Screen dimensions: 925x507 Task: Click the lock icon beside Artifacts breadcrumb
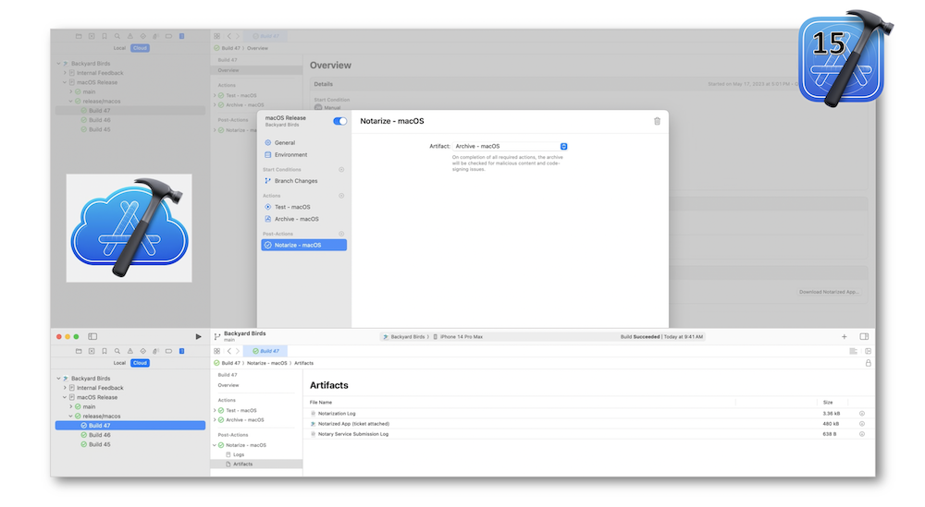(869, 363)
